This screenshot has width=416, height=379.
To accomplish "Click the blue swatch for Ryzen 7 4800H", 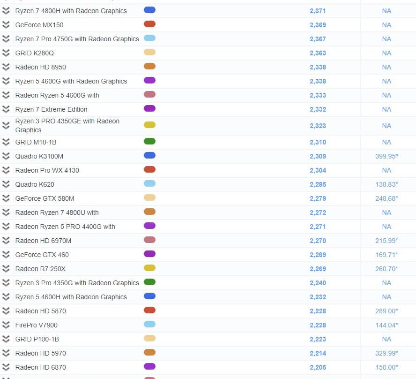I will (x=149, y=10).
